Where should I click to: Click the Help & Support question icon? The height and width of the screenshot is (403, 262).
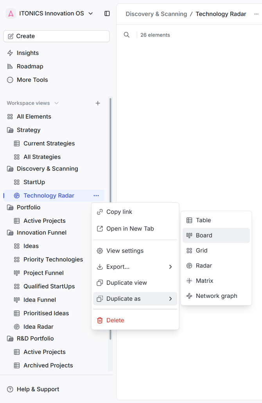click(10, 389)
